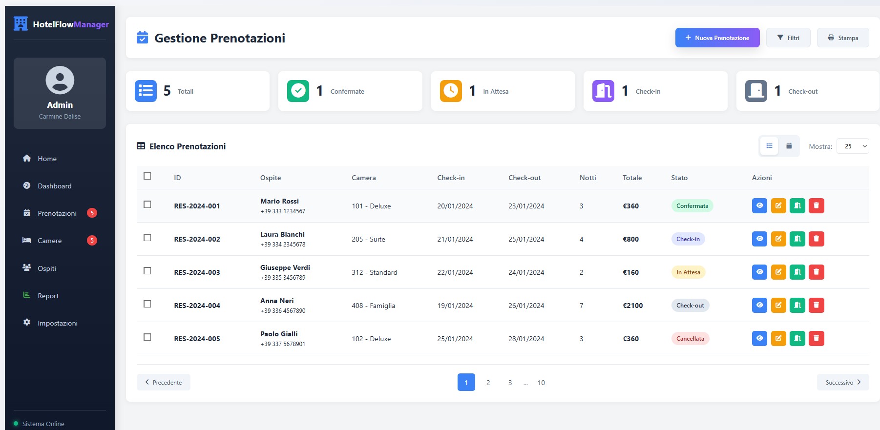
Task: Click the In Attesa orange status badge
Action: (x=688, y=272)
